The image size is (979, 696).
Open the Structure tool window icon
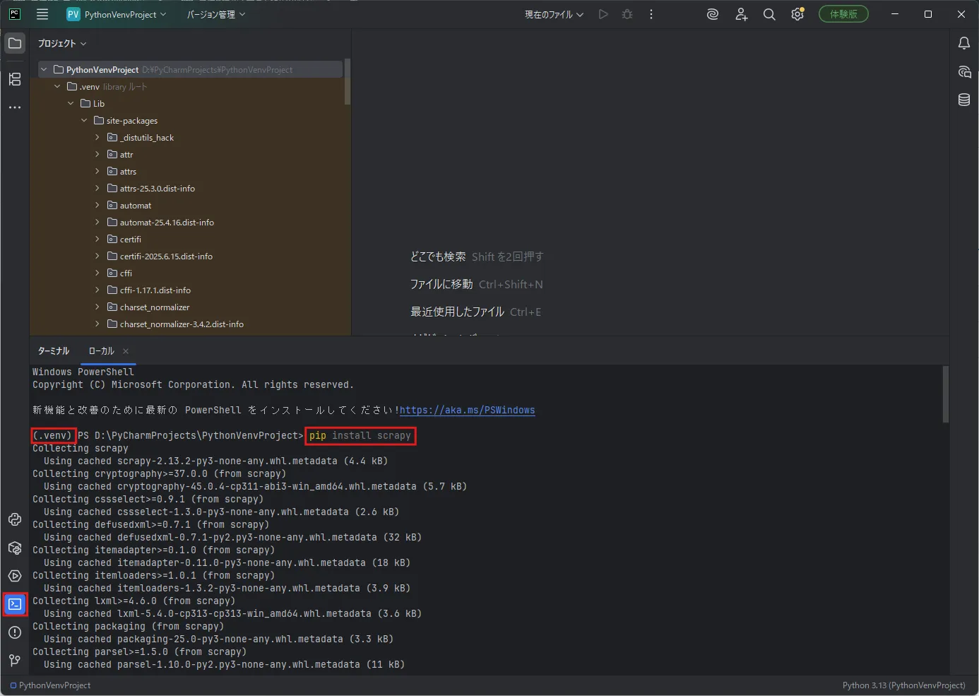tap(15, 79)
